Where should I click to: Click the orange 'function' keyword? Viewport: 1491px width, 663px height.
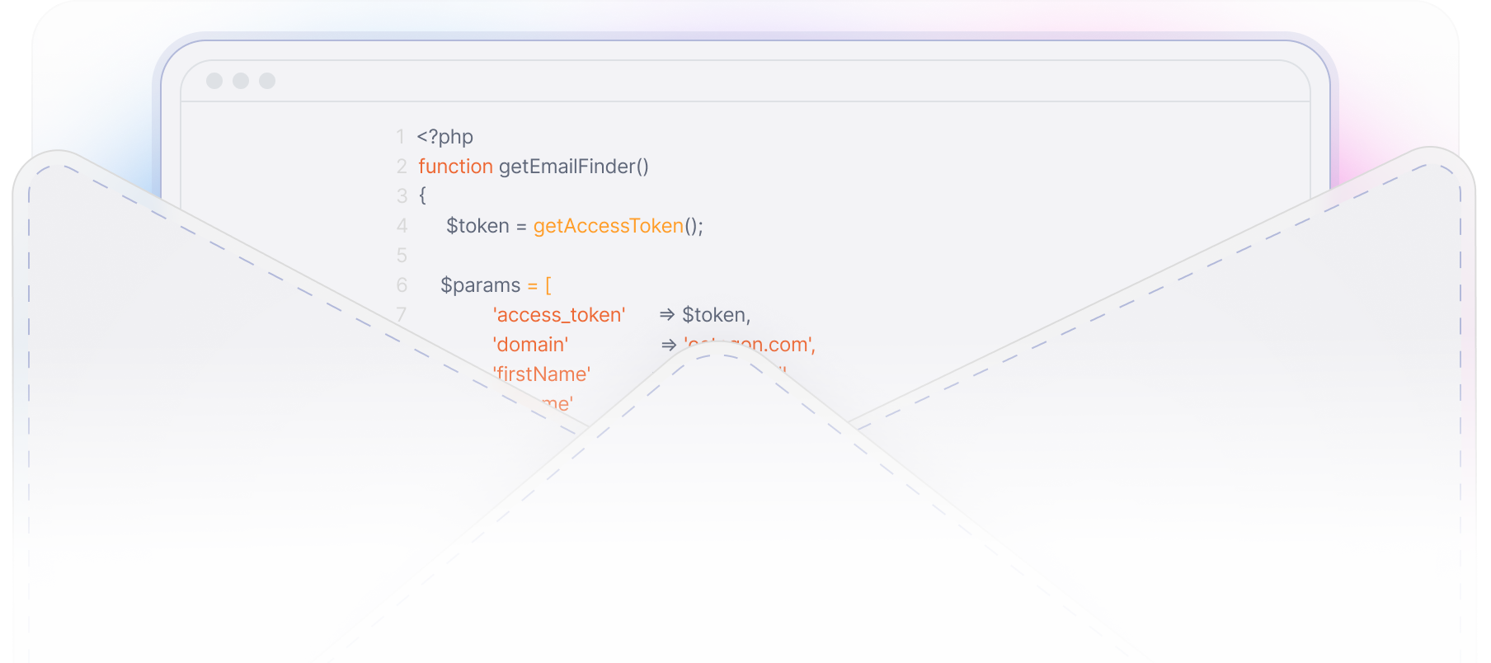[455, 167]
